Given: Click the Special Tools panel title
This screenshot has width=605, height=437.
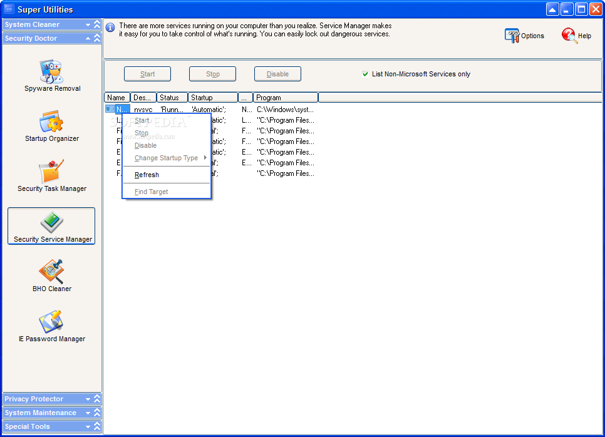Looking at the screenshot, I should click(x=27, y=426).
